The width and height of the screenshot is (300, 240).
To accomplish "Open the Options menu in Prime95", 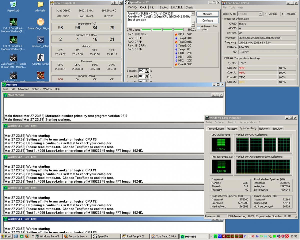I will coord(36,89).
